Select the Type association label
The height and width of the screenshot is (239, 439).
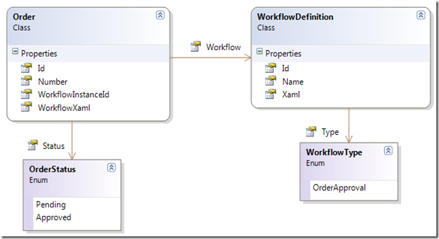pyautogui.click(x=330, y=132)
